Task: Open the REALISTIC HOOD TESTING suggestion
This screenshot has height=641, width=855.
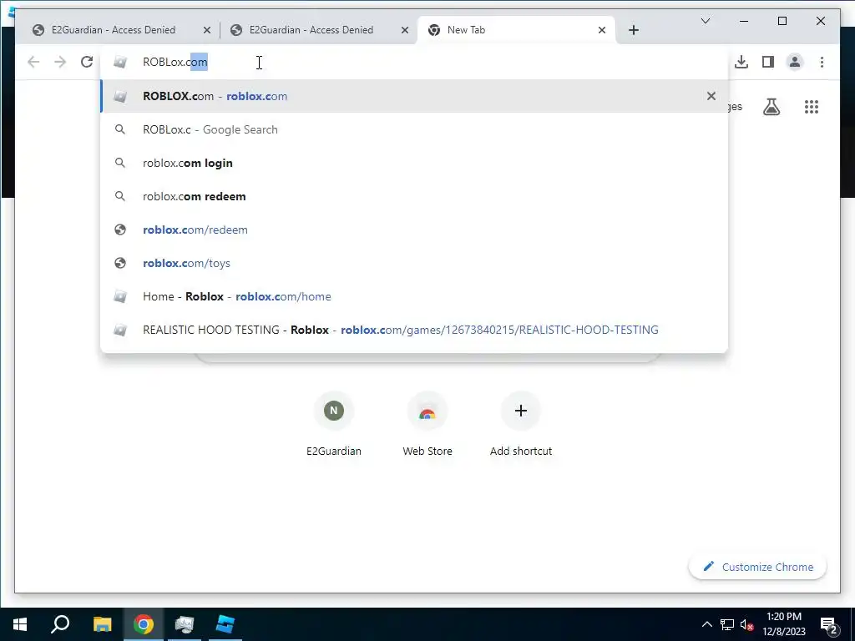Action: coord(414,330)
